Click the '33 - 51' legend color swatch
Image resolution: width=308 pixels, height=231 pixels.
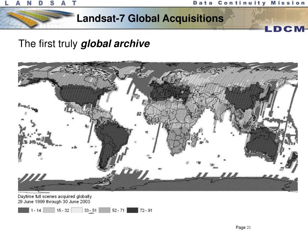click(77, 210)
